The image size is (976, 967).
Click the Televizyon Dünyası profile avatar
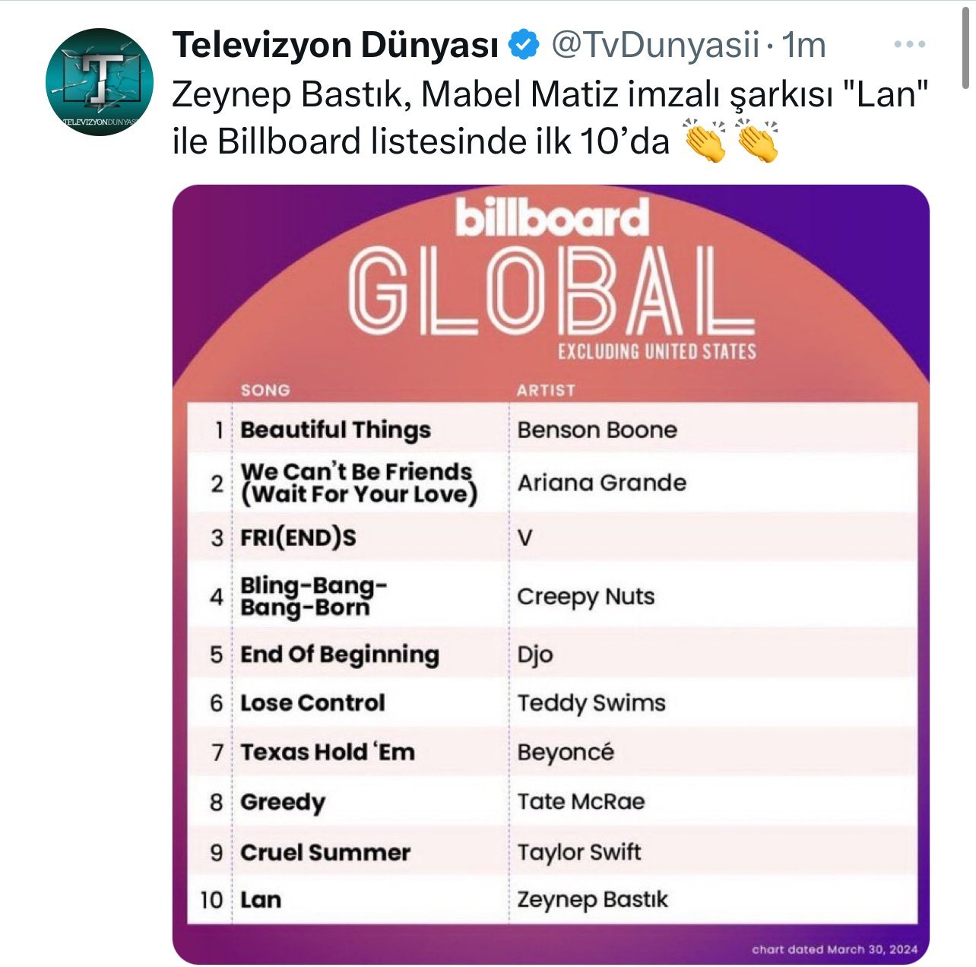(x=99, y=82)
